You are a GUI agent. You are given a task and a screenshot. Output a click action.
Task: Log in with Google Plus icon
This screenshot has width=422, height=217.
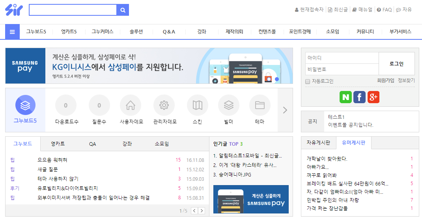[x=373, y=97]
